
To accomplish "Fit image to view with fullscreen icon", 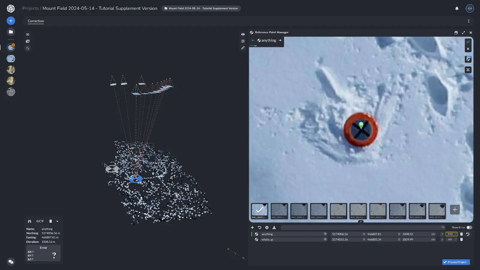I will (468, 70).
